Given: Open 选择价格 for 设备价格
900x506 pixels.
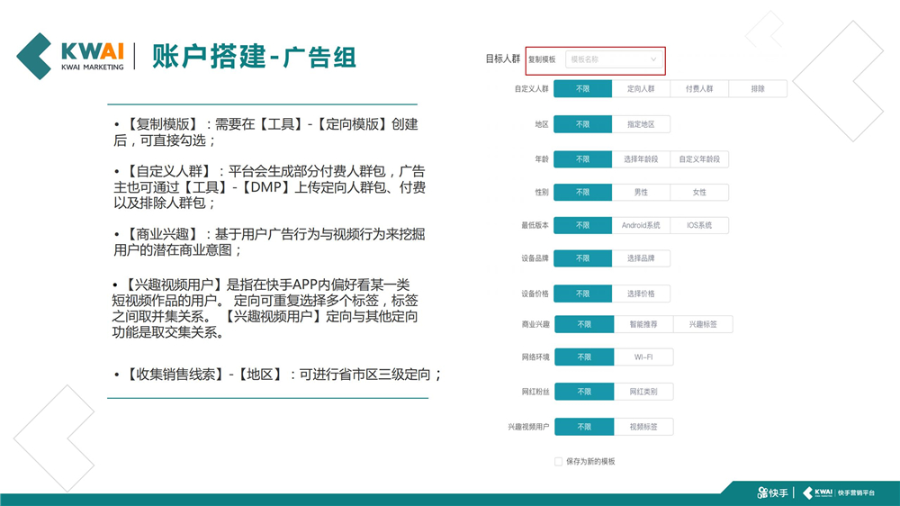Looking at the screenshot, I should (x=641, y=294).
